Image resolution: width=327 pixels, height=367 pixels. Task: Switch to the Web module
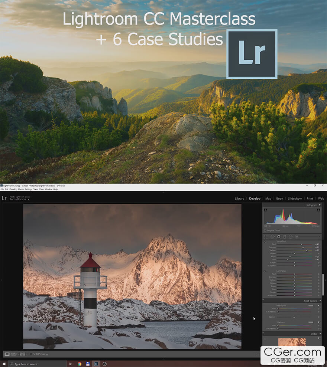[x=321, y=199]
